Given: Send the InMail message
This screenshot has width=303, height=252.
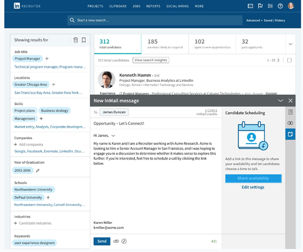Looking at the screenshot, I should (x=102, y=241).
